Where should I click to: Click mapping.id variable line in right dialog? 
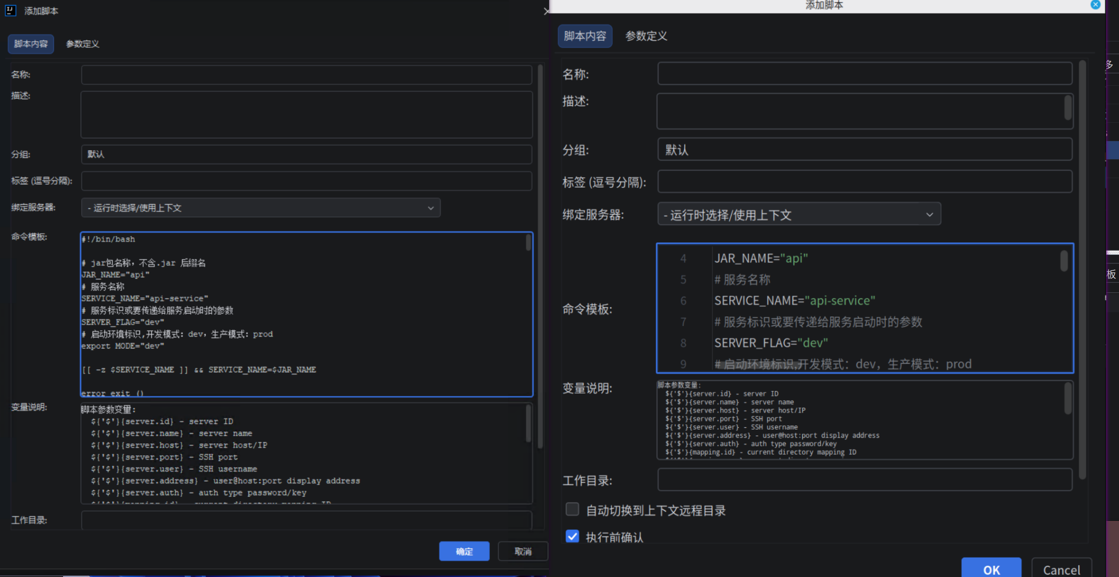pyautogui.click(x=761, y=452)
